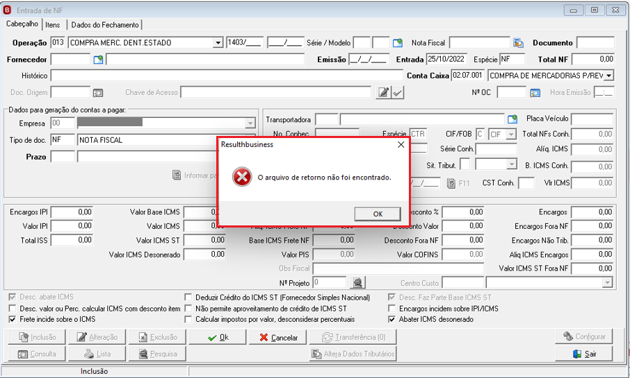Switch to the Cabeçalho tab
The image size is (630, 378).
22,24
